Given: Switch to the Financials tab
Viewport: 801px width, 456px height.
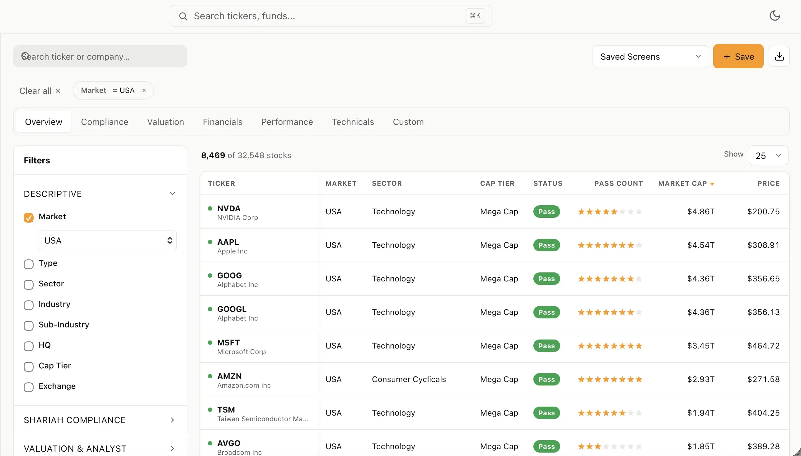Looking at the screenshot, I should [x=222, y=122].
